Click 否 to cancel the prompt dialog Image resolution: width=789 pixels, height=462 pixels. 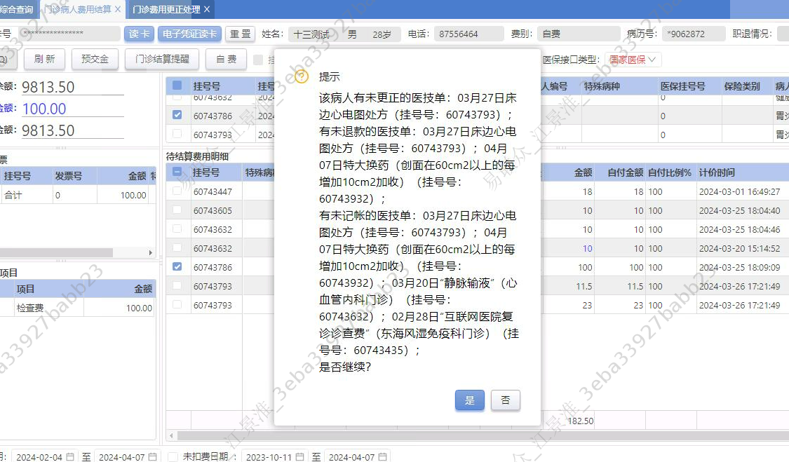[x=505, y=400]
